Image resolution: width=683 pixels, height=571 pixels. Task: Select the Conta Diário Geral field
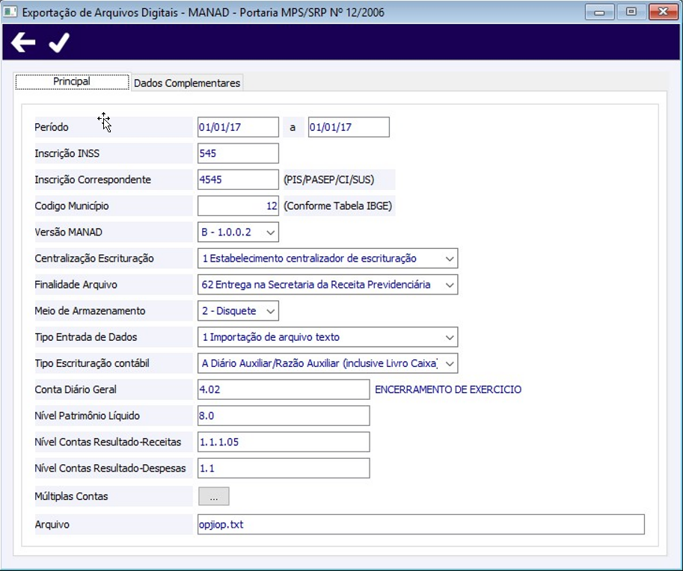tap(284, 389)
